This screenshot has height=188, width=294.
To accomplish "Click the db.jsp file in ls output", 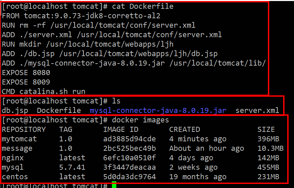I will tap(15, 111).
